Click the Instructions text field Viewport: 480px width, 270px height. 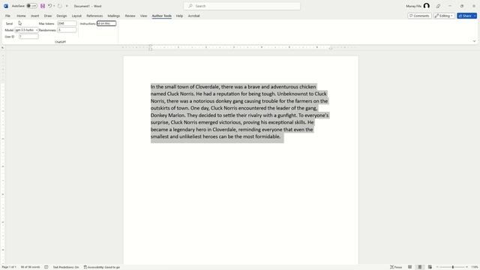pyautogui.click(x=106, y=23)
